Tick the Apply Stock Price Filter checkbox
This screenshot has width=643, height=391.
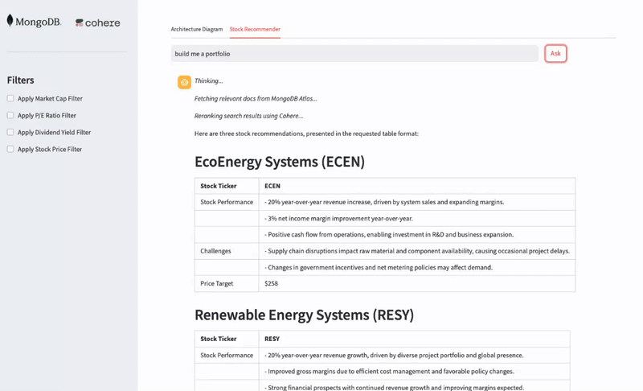[10, 150]
